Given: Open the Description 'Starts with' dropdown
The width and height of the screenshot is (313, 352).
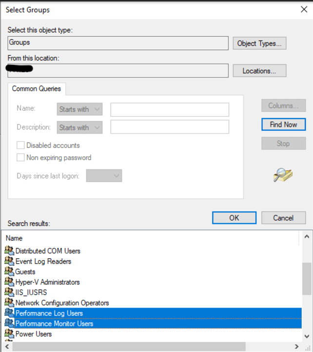Looking at the screenshot, I should (x=79, y=127).
